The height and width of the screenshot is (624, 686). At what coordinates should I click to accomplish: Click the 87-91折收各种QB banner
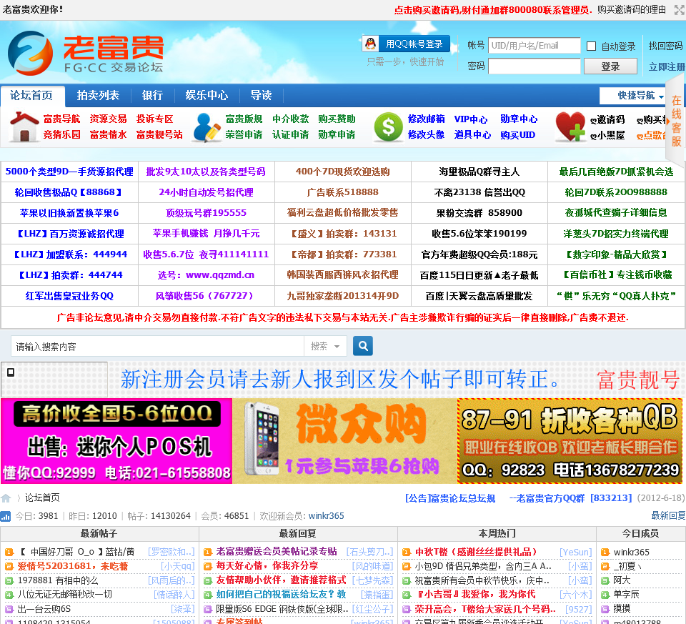(570, 441)
